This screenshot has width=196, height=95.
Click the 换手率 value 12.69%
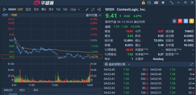click(x=128, y=40)
